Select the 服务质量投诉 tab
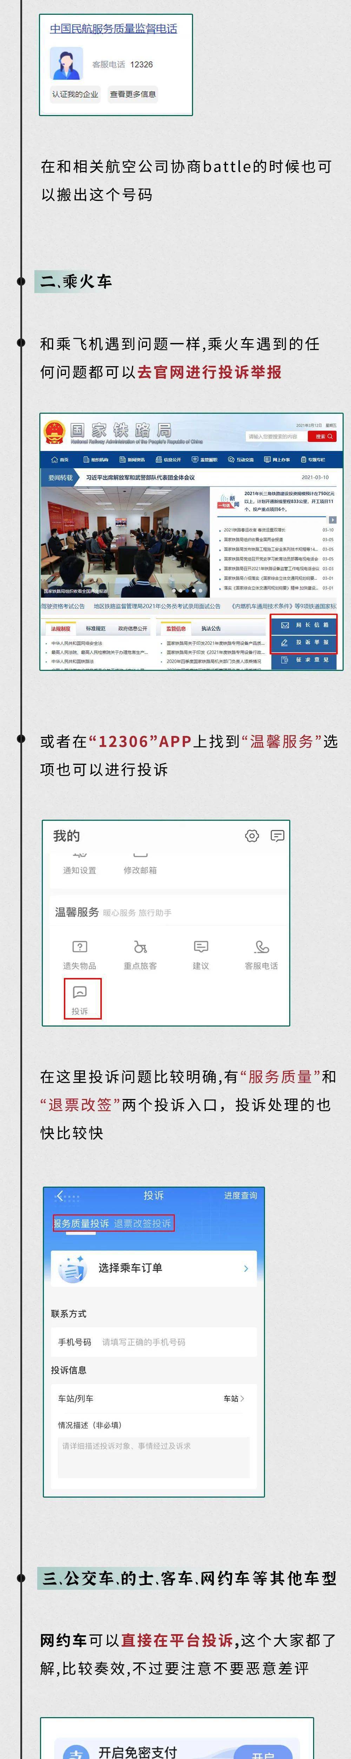This screenshot has height=1759, width=351. (81, 1223)
